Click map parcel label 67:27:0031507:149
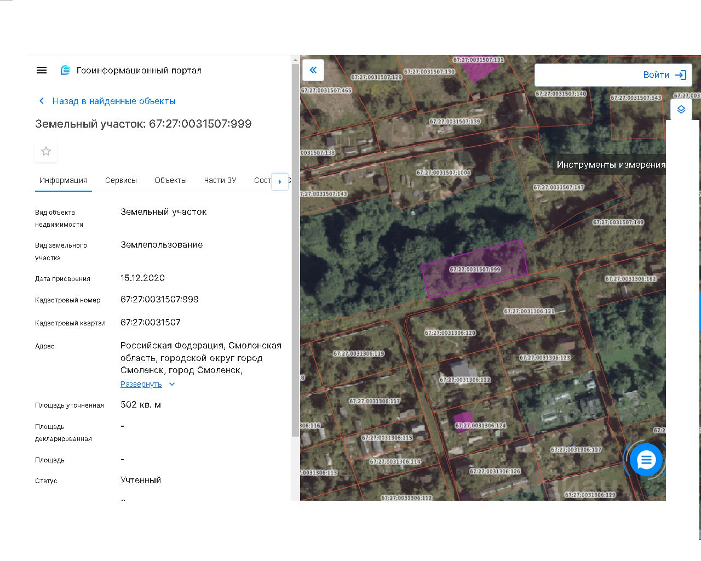The width and height of the screenshot is (701, 561). click(x=618, y=222)
